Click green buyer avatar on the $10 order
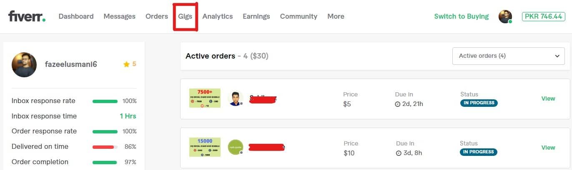 236,147
